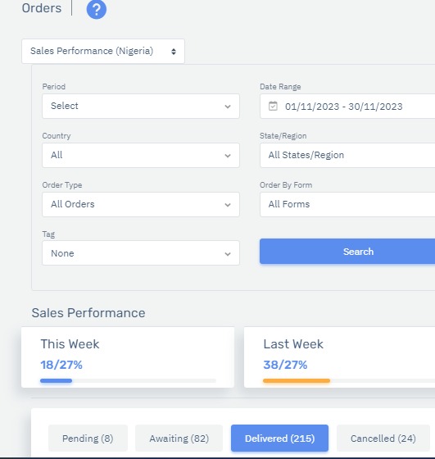435x459 pixels.
Task: Click the This Week blue progress bar
Action: 57,380
